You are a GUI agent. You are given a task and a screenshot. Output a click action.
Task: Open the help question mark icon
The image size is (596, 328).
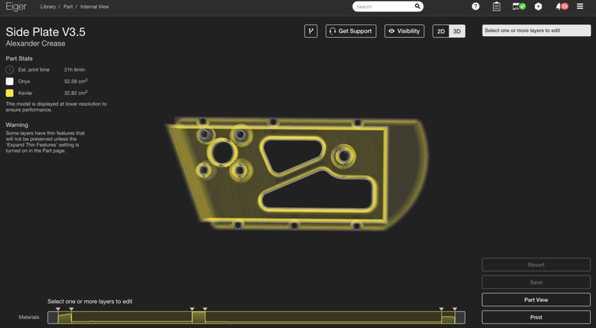tap(476, 6)
